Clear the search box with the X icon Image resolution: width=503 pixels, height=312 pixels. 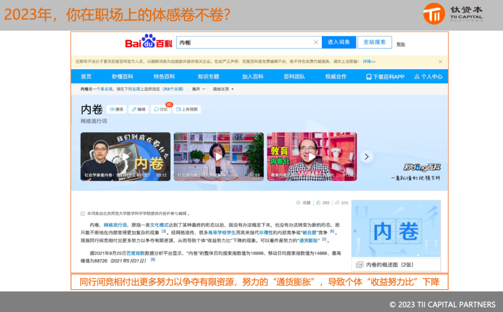click(x=316, y=42)
